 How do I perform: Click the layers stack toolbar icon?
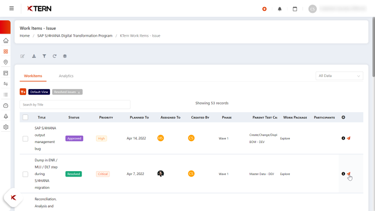65,56
